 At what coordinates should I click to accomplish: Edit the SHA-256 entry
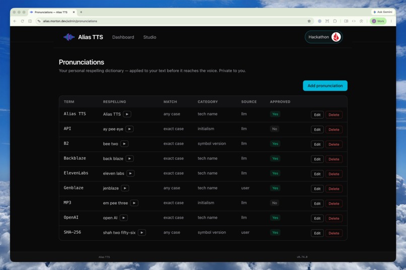pyautogui.click(x=317, y=233)
